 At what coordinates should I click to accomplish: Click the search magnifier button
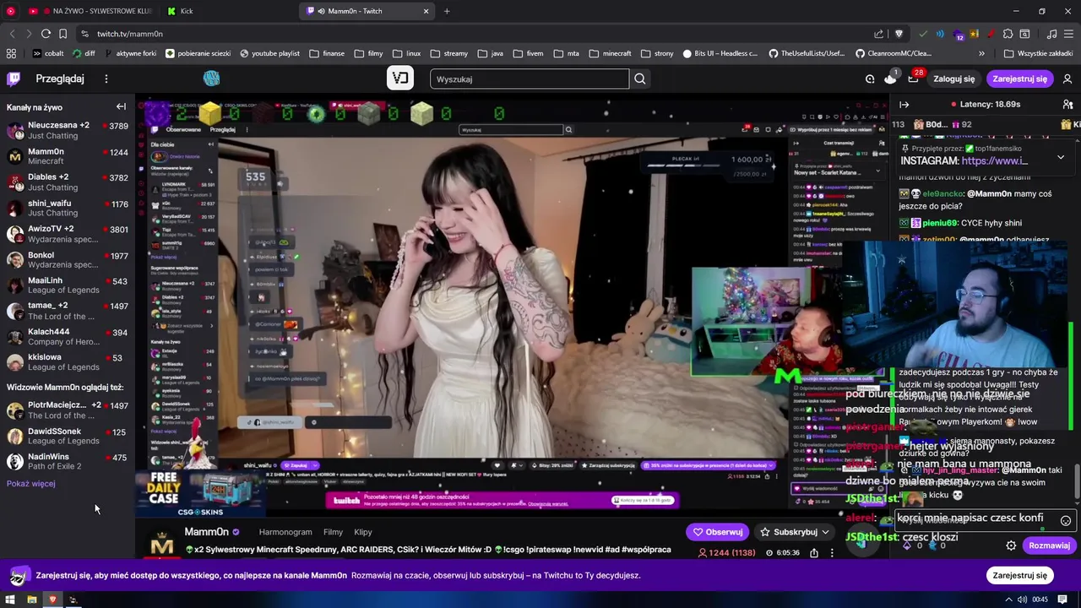coord(640,79)
